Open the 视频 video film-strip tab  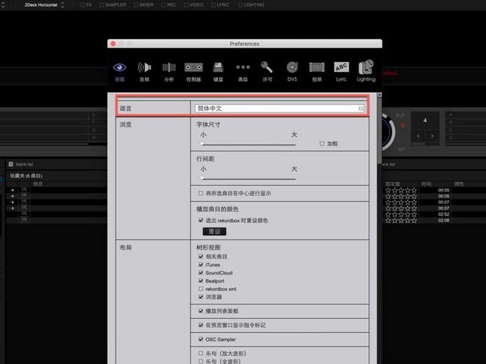coord(317,72)
